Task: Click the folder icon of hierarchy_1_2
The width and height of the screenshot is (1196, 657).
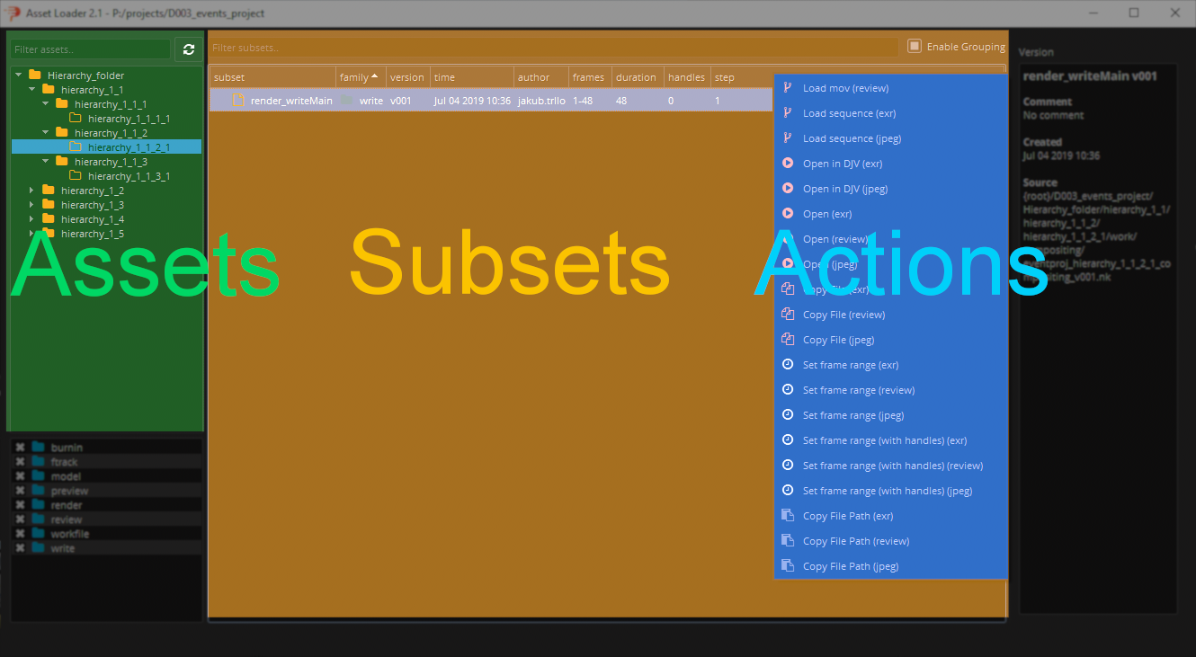Action: (49, 191)
